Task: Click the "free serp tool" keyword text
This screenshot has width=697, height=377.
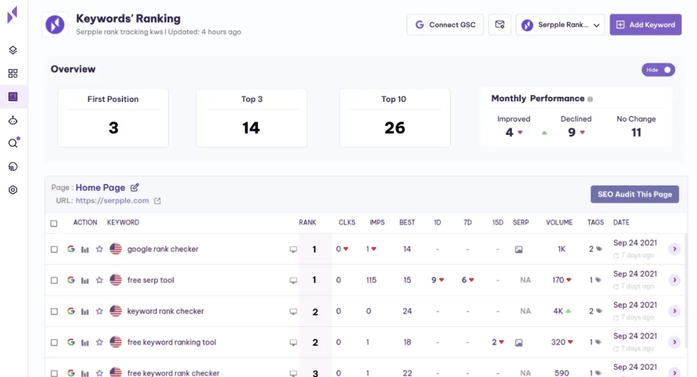Action: click(151, 280)
